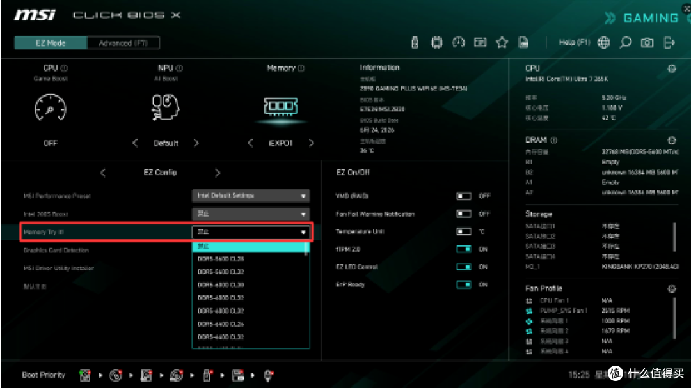
Task: Click info icon next to NPU heading
Action: coord(179,68)
